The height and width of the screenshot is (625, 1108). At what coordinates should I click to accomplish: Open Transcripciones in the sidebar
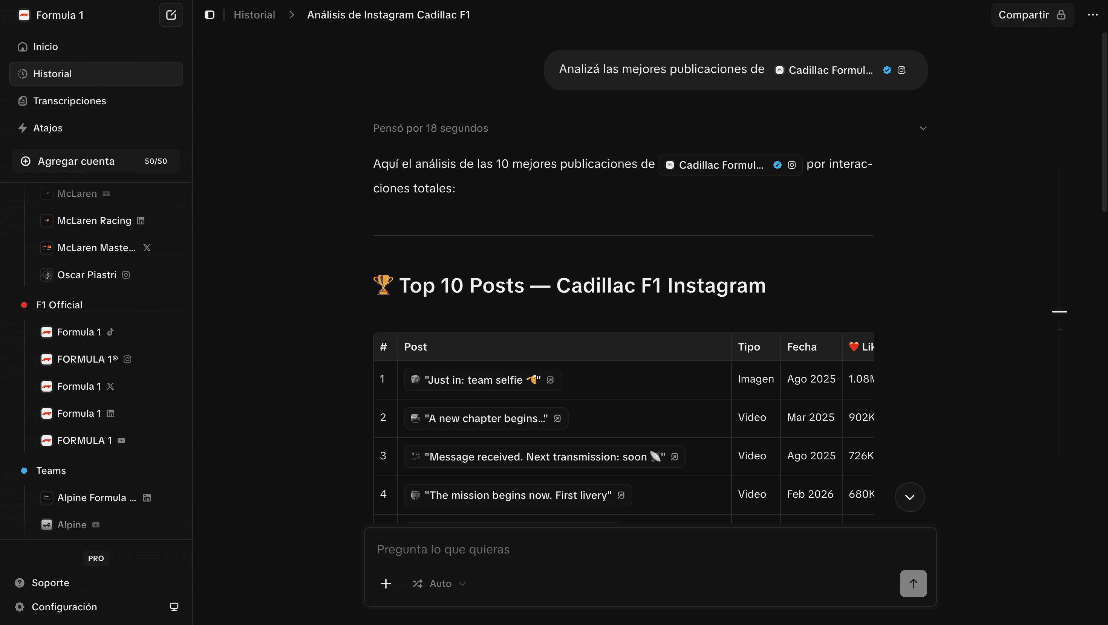96,101
